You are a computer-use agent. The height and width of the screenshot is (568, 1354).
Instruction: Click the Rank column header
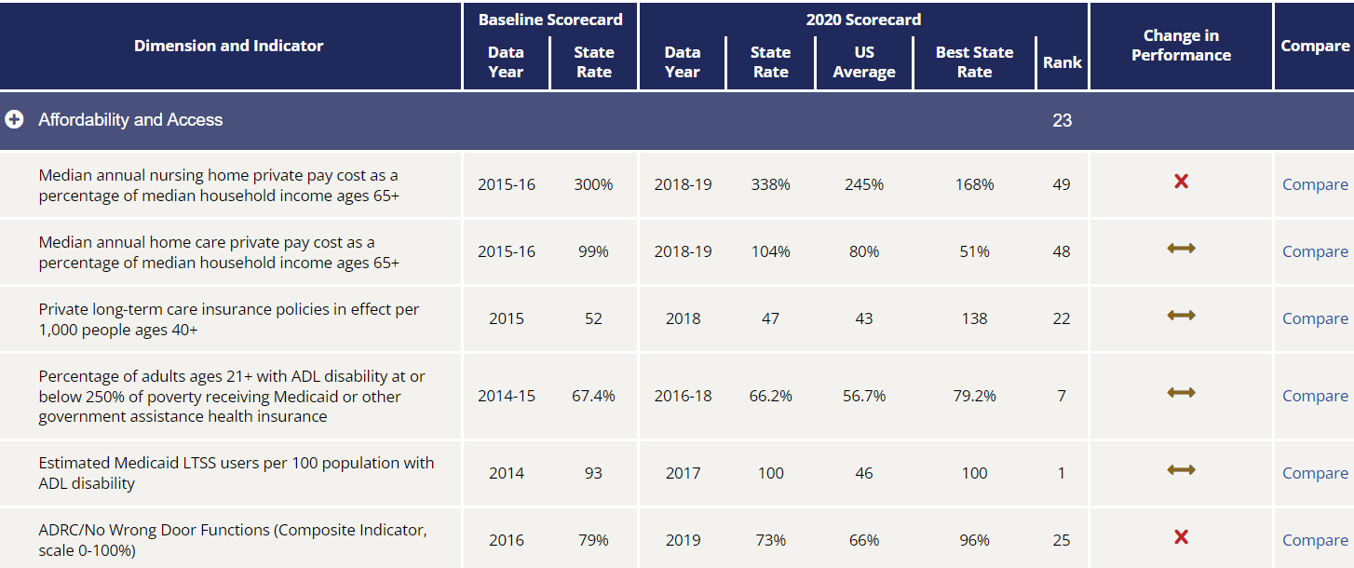point(1063,62)
